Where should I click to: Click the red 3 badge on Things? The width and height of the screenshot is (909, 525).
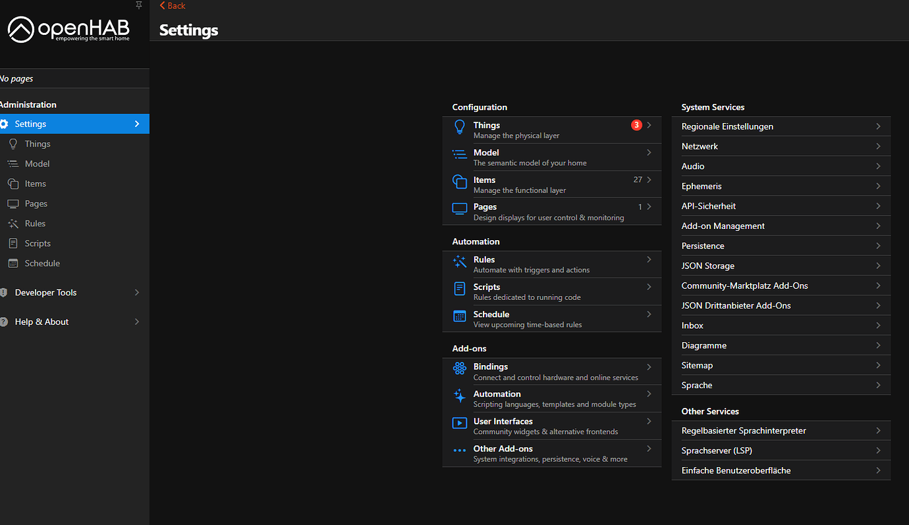(636, 125)
